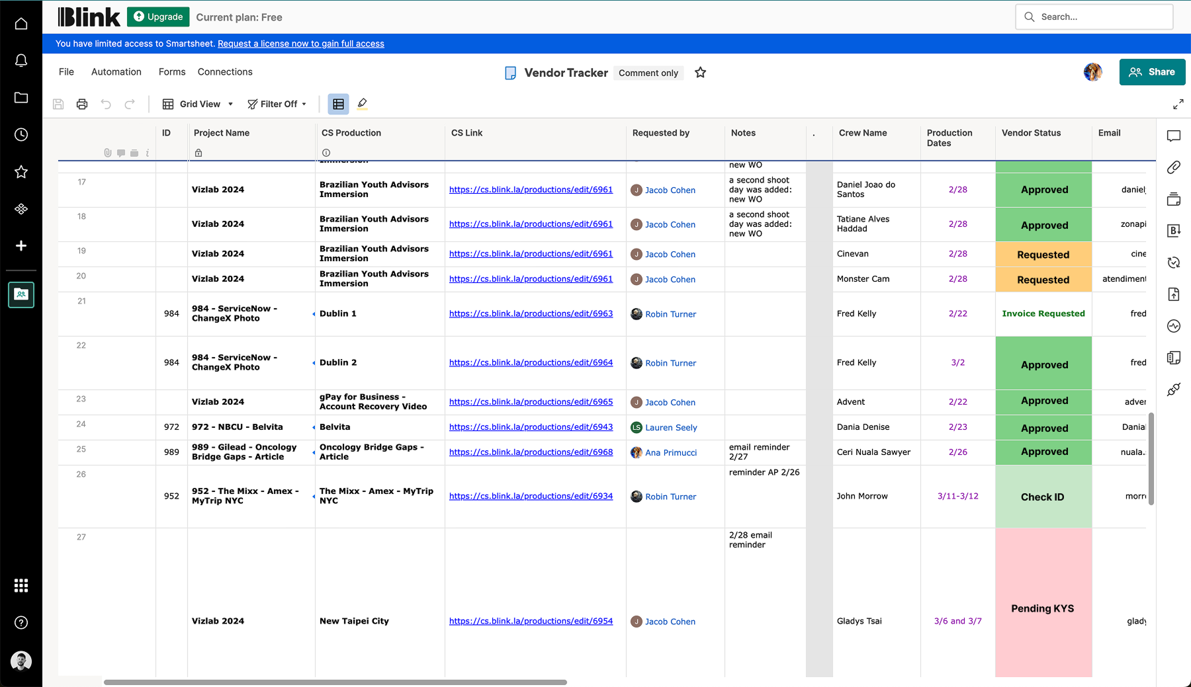Open the Brandfolder panel icon

1174,231
